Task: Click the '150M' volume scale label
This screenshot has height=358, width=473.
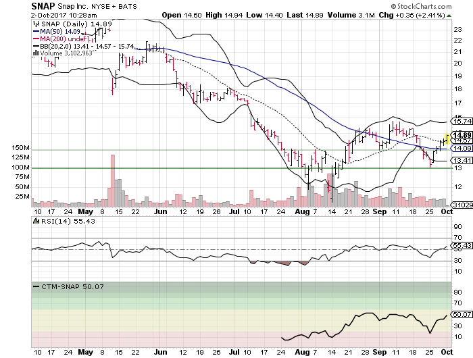Action: 20,148
